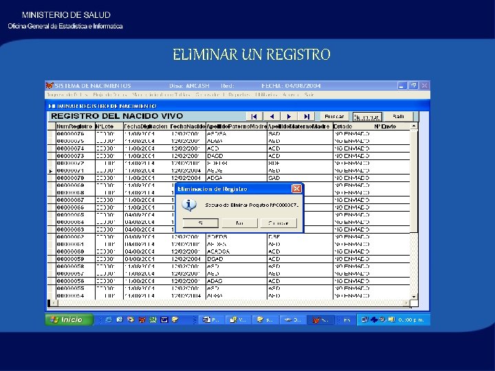This screenshot has width=495, height=371.
Task: Click the Estado column header
Action: point(353,126)
